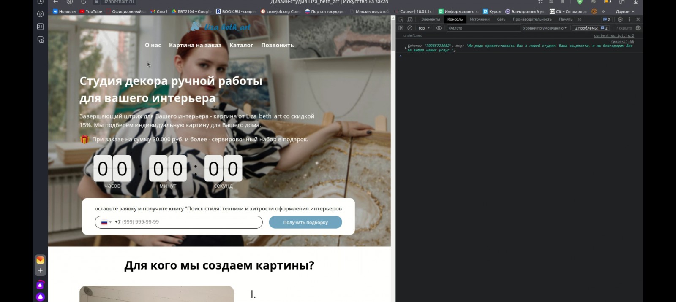Open the BOOK.RU bookmark
Screen dimensions: 676x302
[235, 11]
